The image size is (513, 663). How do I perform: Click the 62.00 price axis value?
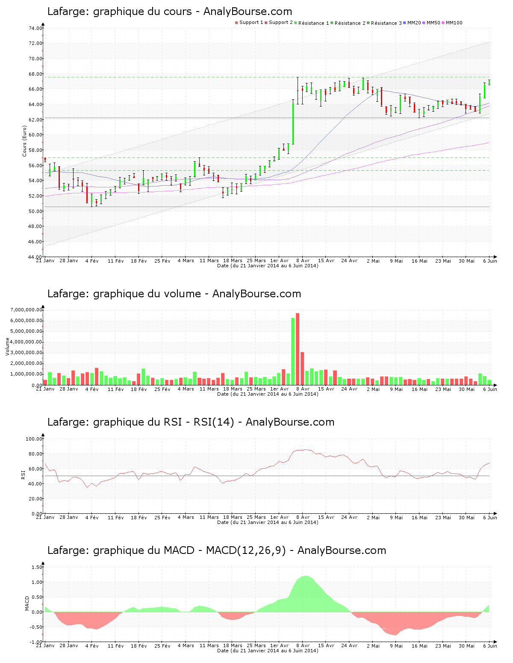click(x=35, y=120)
